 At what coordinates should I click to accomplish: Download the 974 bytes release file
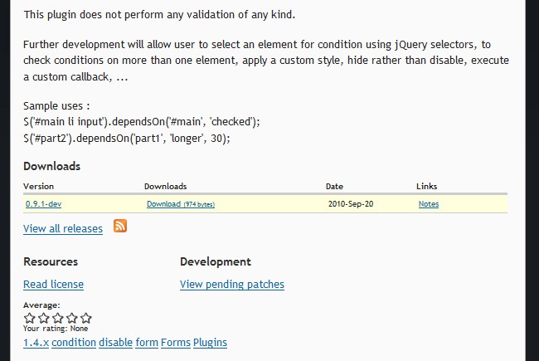180,204
